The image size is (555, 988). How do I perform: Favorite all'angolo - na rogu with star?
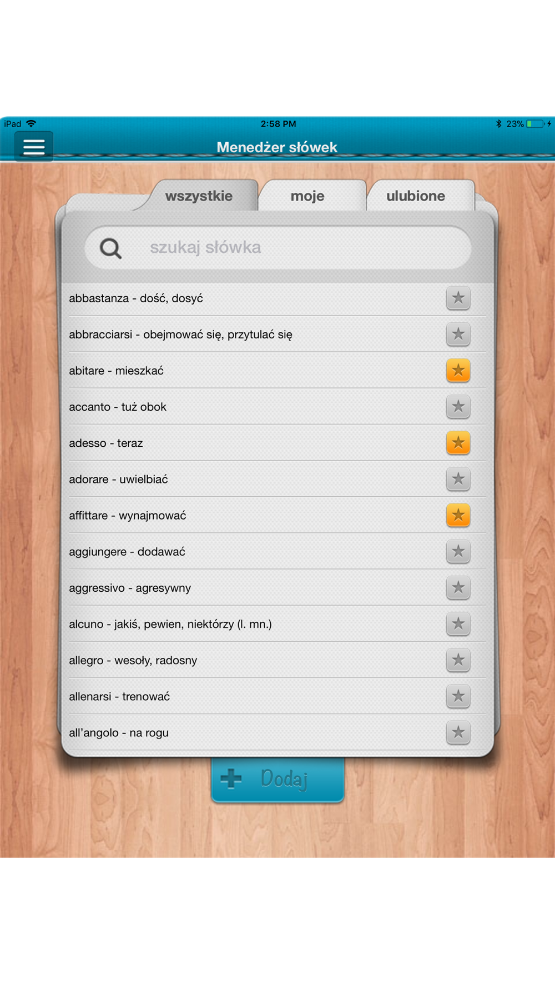(458, 732)
